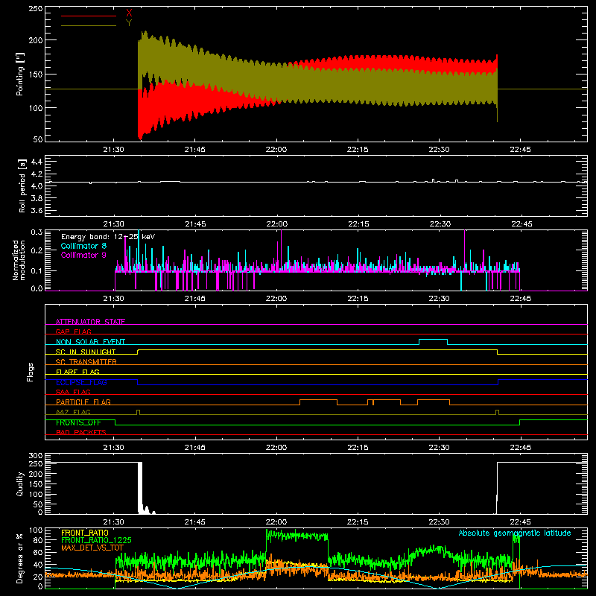Select the 'Collimator 8' legend entry
596x596 pixels.
tap(83, 246)
